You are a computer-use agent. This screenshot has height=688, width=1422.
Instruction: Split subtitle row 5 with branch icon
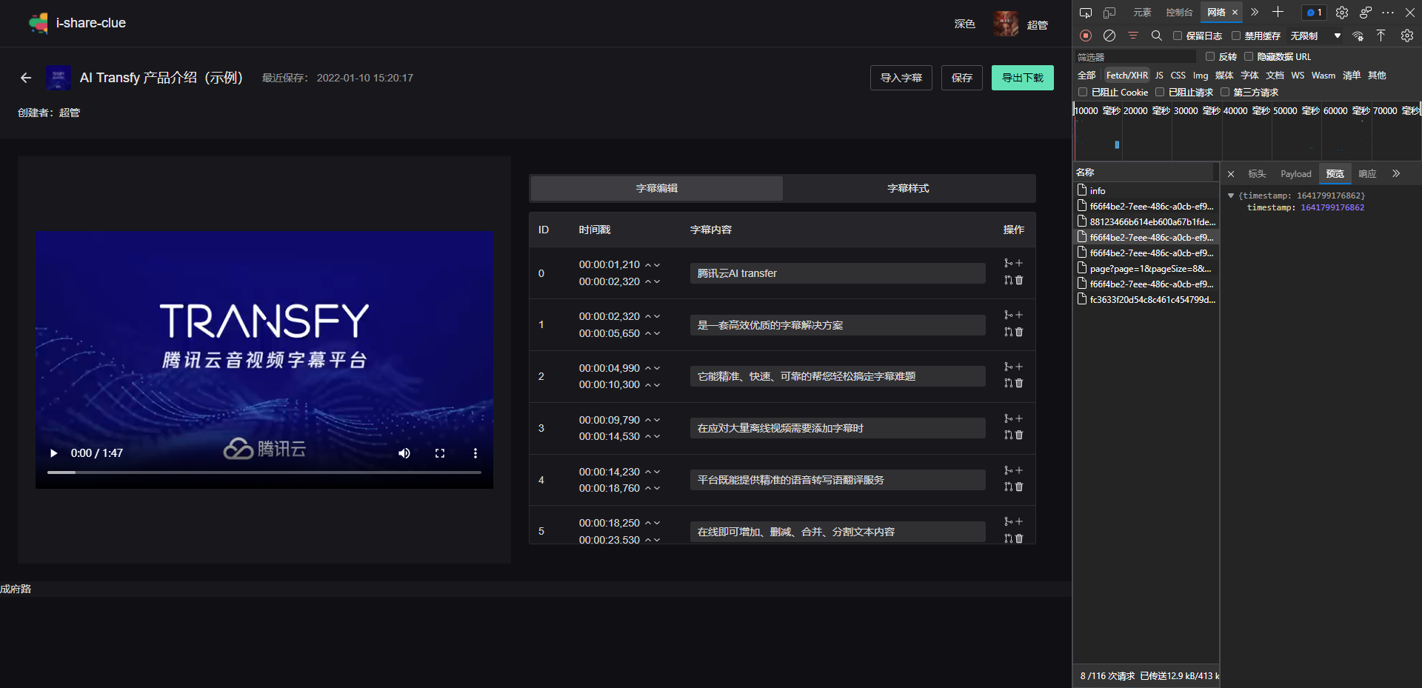[1008, 521]
